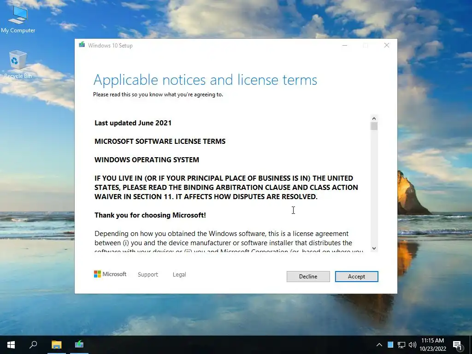
Task: Open the network status tray icon
Action: (401, 345)
